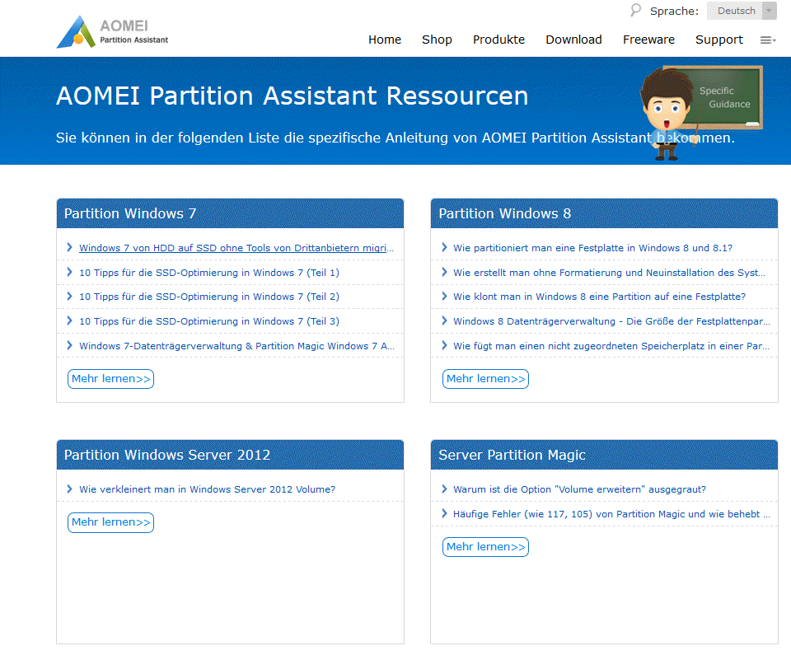Go to the Home menu item
Image resolution: width=791 pixels, height=664 pixels.
tap(385, 40)
